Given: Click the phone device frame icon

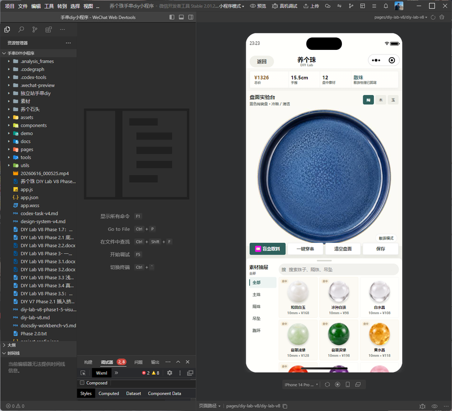Looking at the screenshot, I should point(348,384).
